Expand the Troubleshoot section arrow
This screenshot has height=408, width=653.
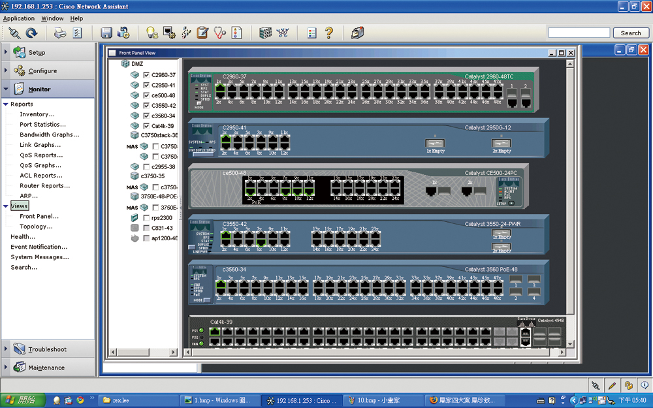pos(6,349)
